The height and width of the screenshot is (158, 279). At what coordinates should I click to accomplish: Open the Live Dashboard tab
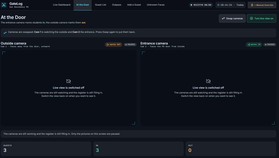pyautogui.click(x=62, y=5)
